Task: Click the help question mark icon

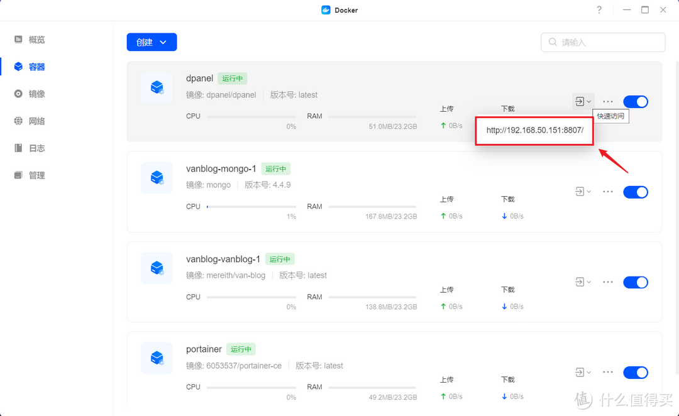Action: point(599,10)
